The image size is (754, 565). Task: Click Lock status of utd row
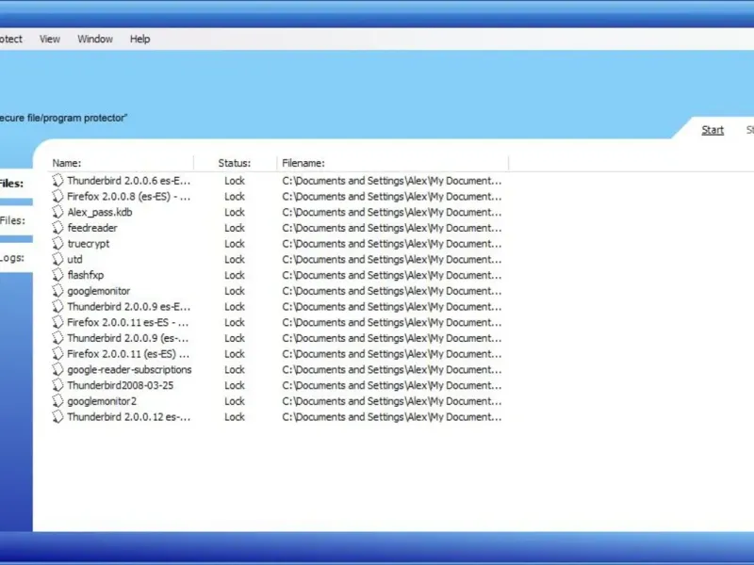pos(235,260)
